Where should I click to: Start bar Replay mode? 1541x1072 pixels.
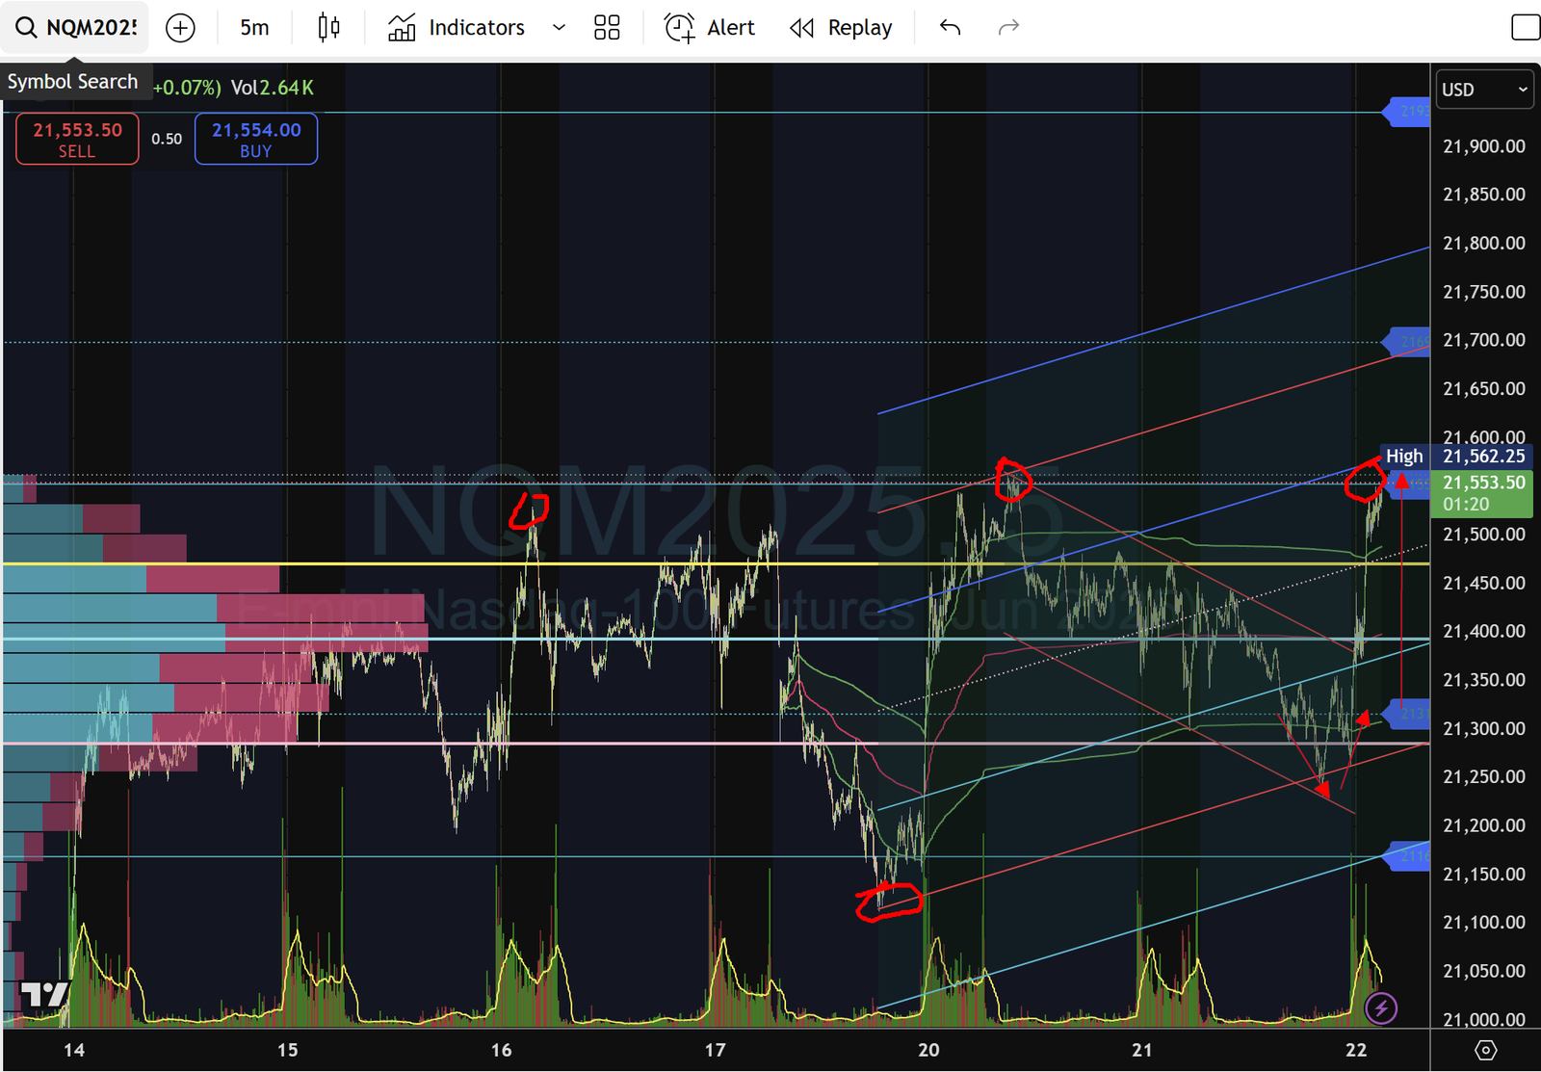click(x=841, y=28)
